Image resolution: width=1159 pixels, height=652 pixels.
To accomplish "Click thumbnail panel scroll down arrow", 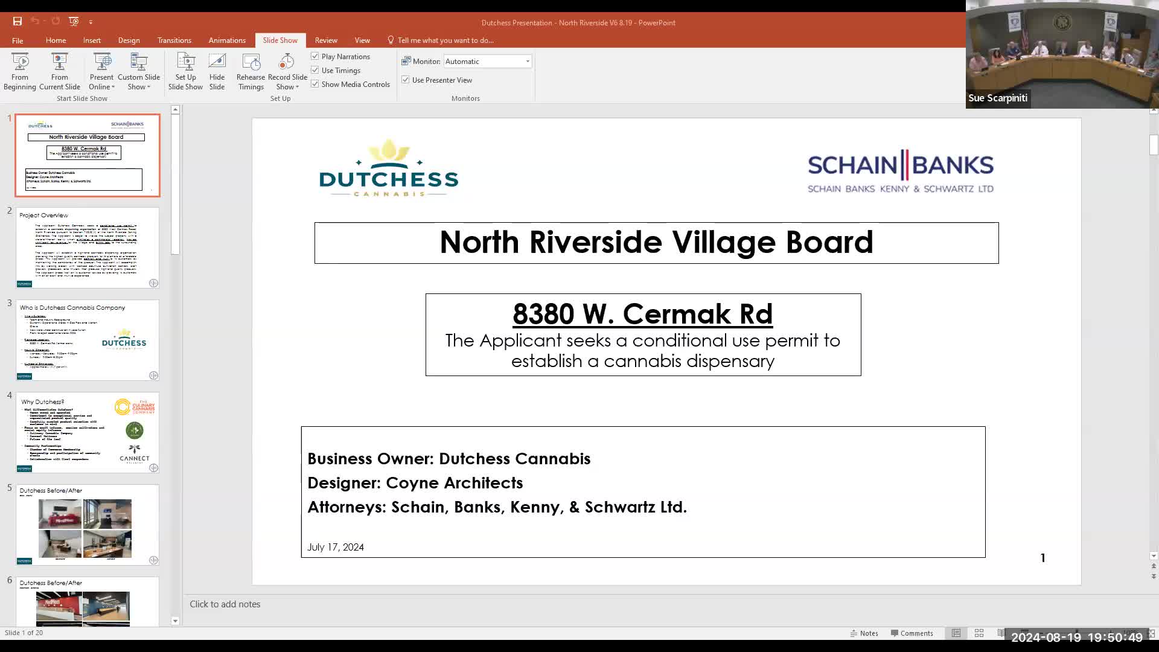I will coord(175,621).
